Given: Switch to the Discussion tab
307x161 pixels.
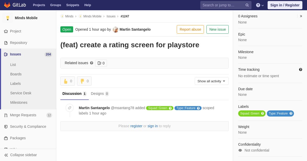Looking at the screenshot, I should pos(74,94).
